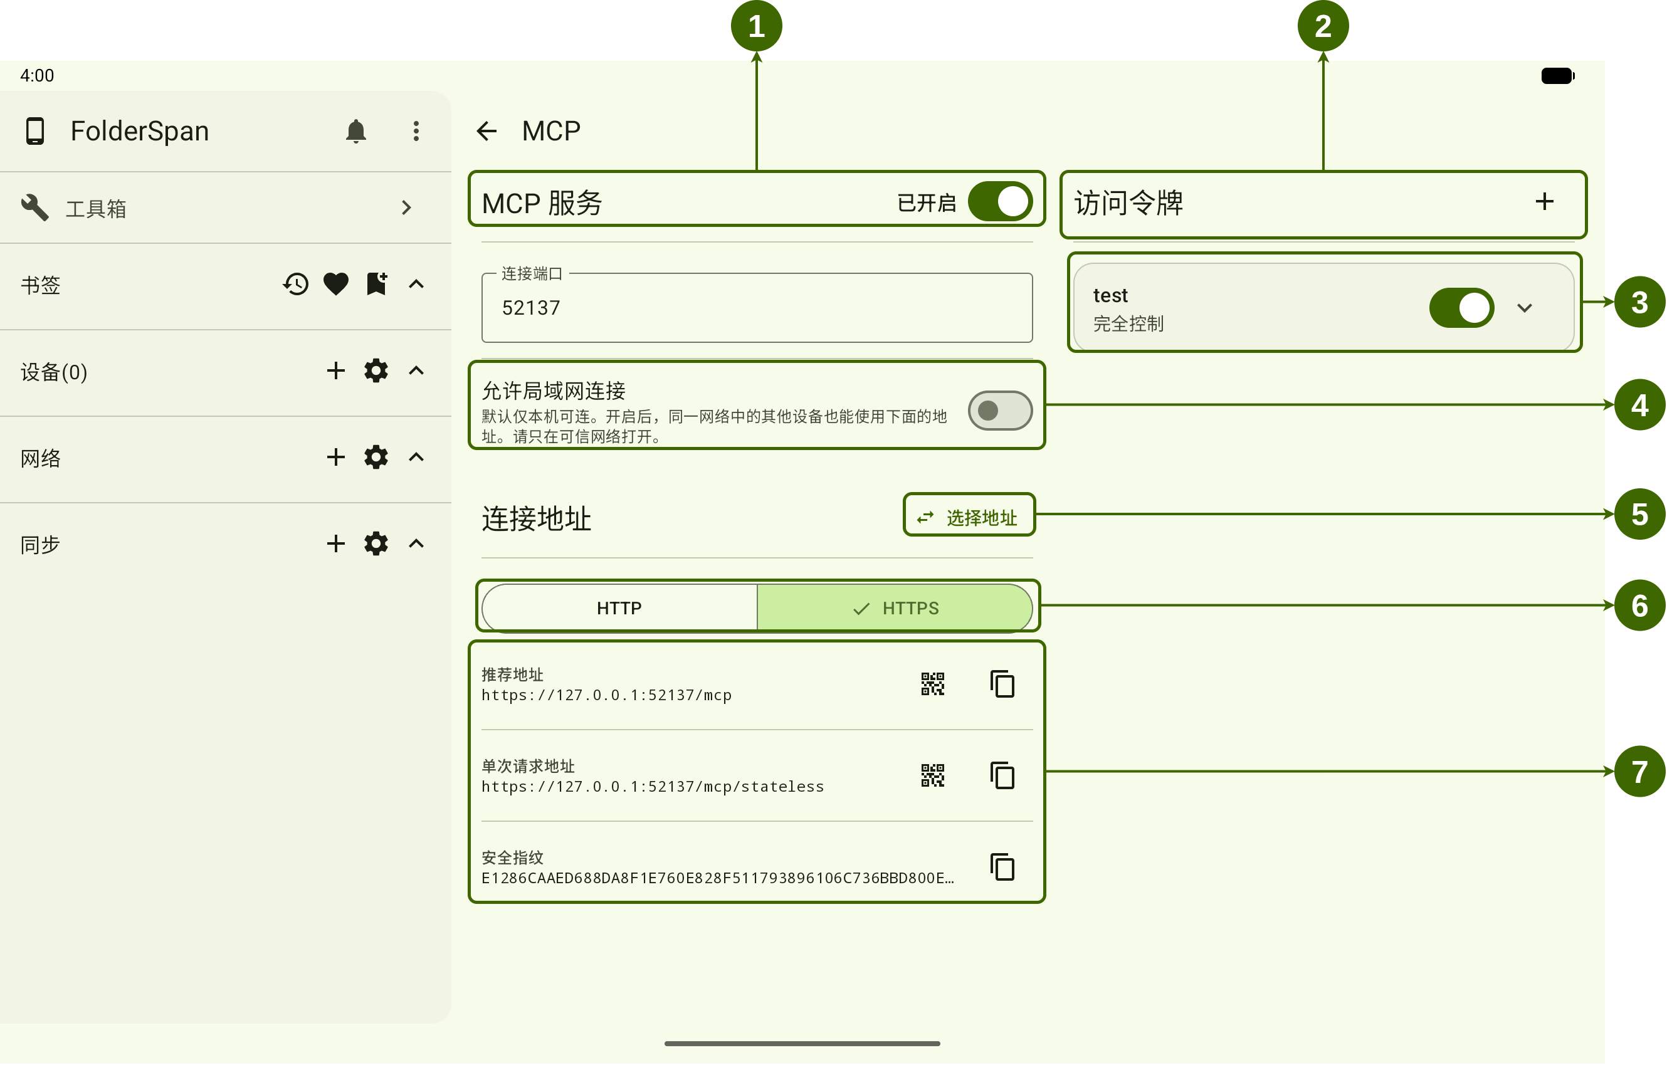
Task: Open device settings gear icon
Action: (x=376, y=371)
